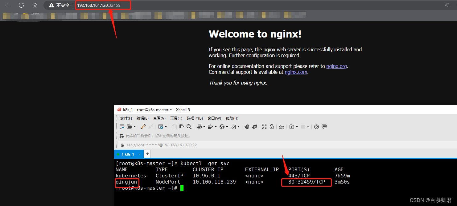457x206 pixels.
Task: Click the Paste icon in Xshell toolbar
Action: pos(182,127)
